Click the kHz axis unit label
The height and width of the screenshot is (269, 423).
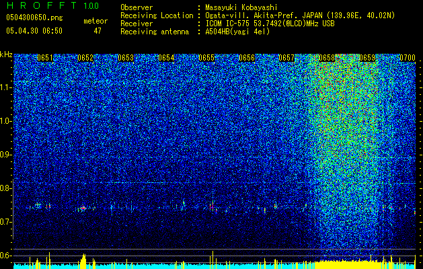pyautogui.click(x=6, y=54)
